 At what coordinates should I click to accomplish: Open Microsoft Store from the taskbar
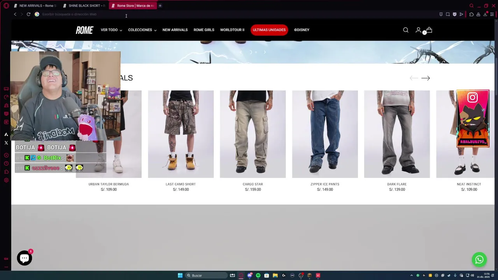pos(267,275)
